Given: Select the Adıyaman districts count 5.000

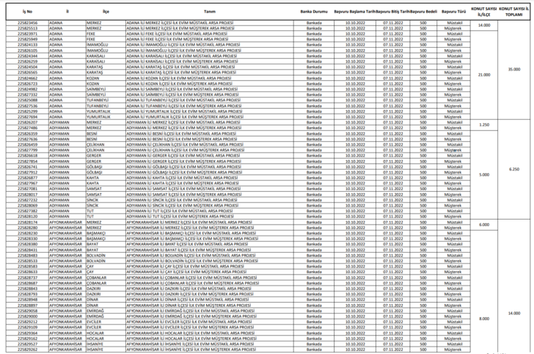Looking at the screenshot, I should pyautogui.click(x=484, y=175).
